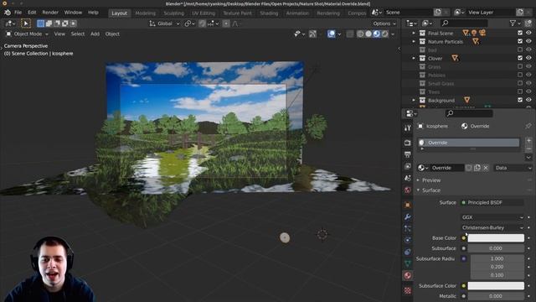Screen dimensions: 536x302
Task: Open the File menu
Action: [x=18, y=13]
